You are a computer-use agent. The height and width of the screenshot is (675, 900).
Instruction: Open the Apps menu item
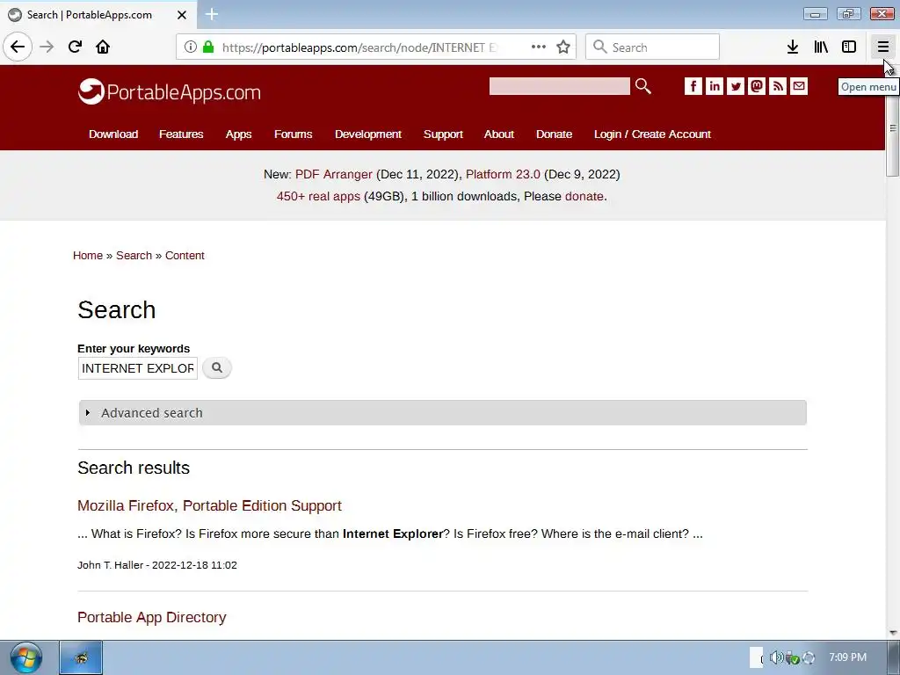(239, 134)
